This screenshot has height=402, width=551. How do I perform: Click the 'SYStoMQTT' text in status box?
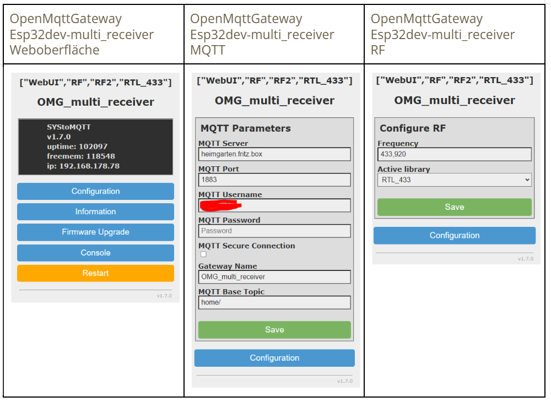point(69,127)
